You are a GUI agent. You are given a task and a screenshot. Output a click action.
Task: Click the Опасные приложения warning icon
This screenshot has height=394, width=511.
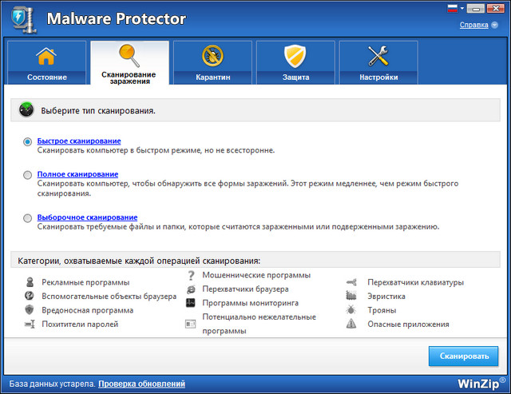[351, 324]
